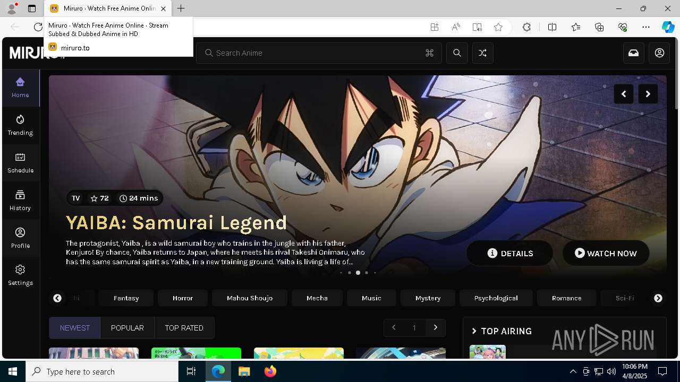The image size is (680, 382).
Task: Select the Music genre
Action: 371,298
